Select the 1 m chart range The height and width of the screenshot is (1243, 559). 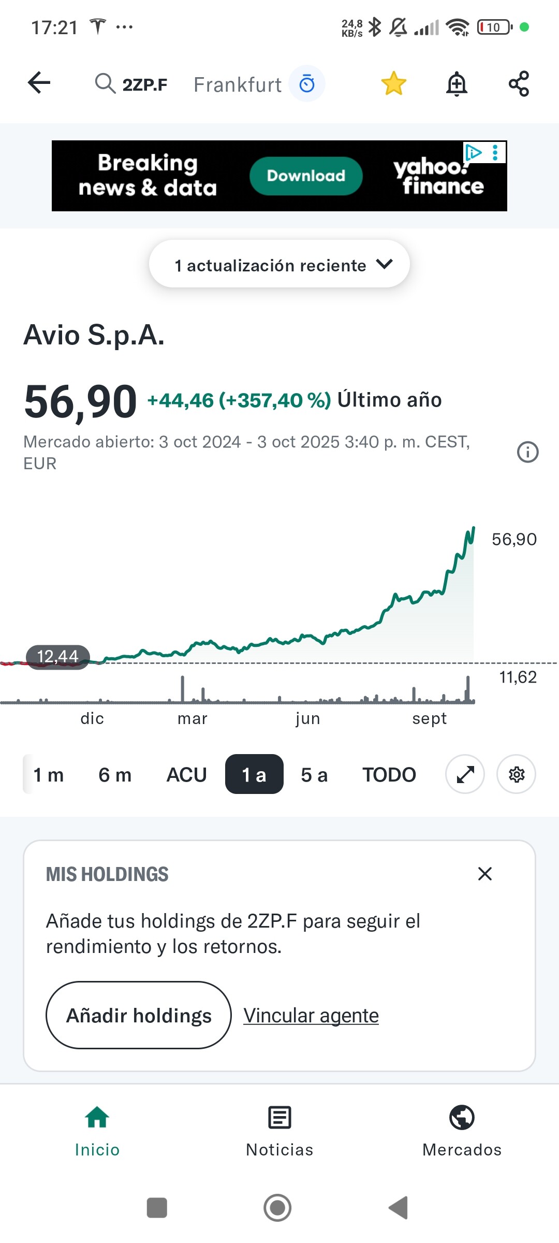click(x=48, y=775)
